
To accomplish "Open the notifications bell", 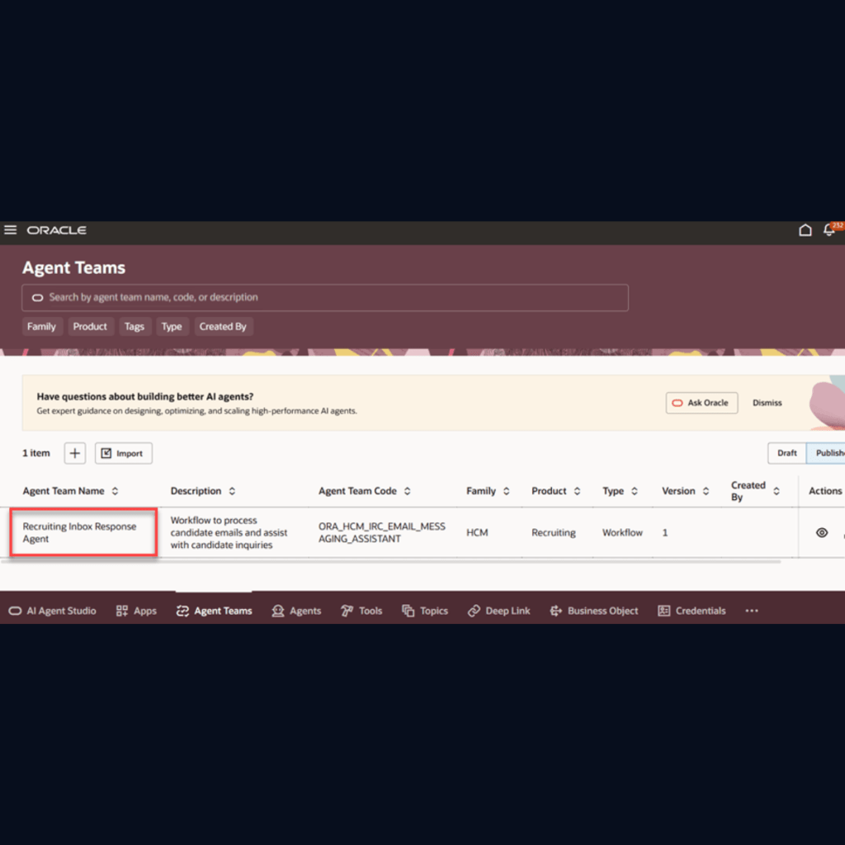I will click(829, 230).
